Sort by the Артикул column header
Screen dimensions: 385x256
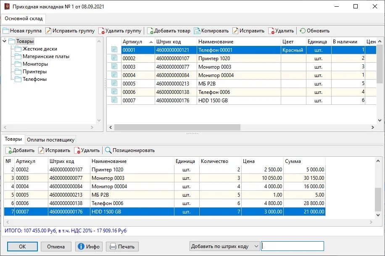click(138, 42)
